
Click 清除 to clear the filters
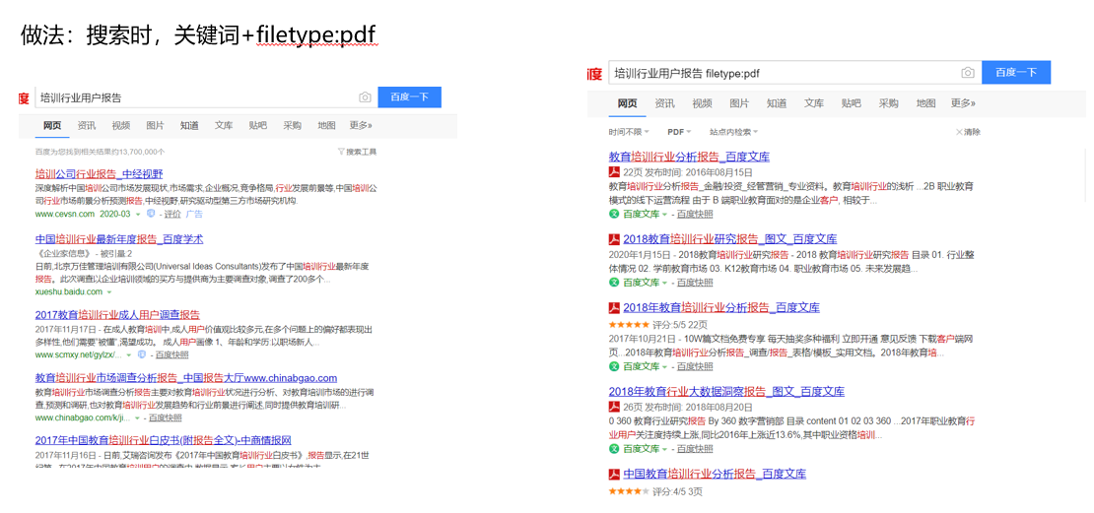tap(972, 132)
